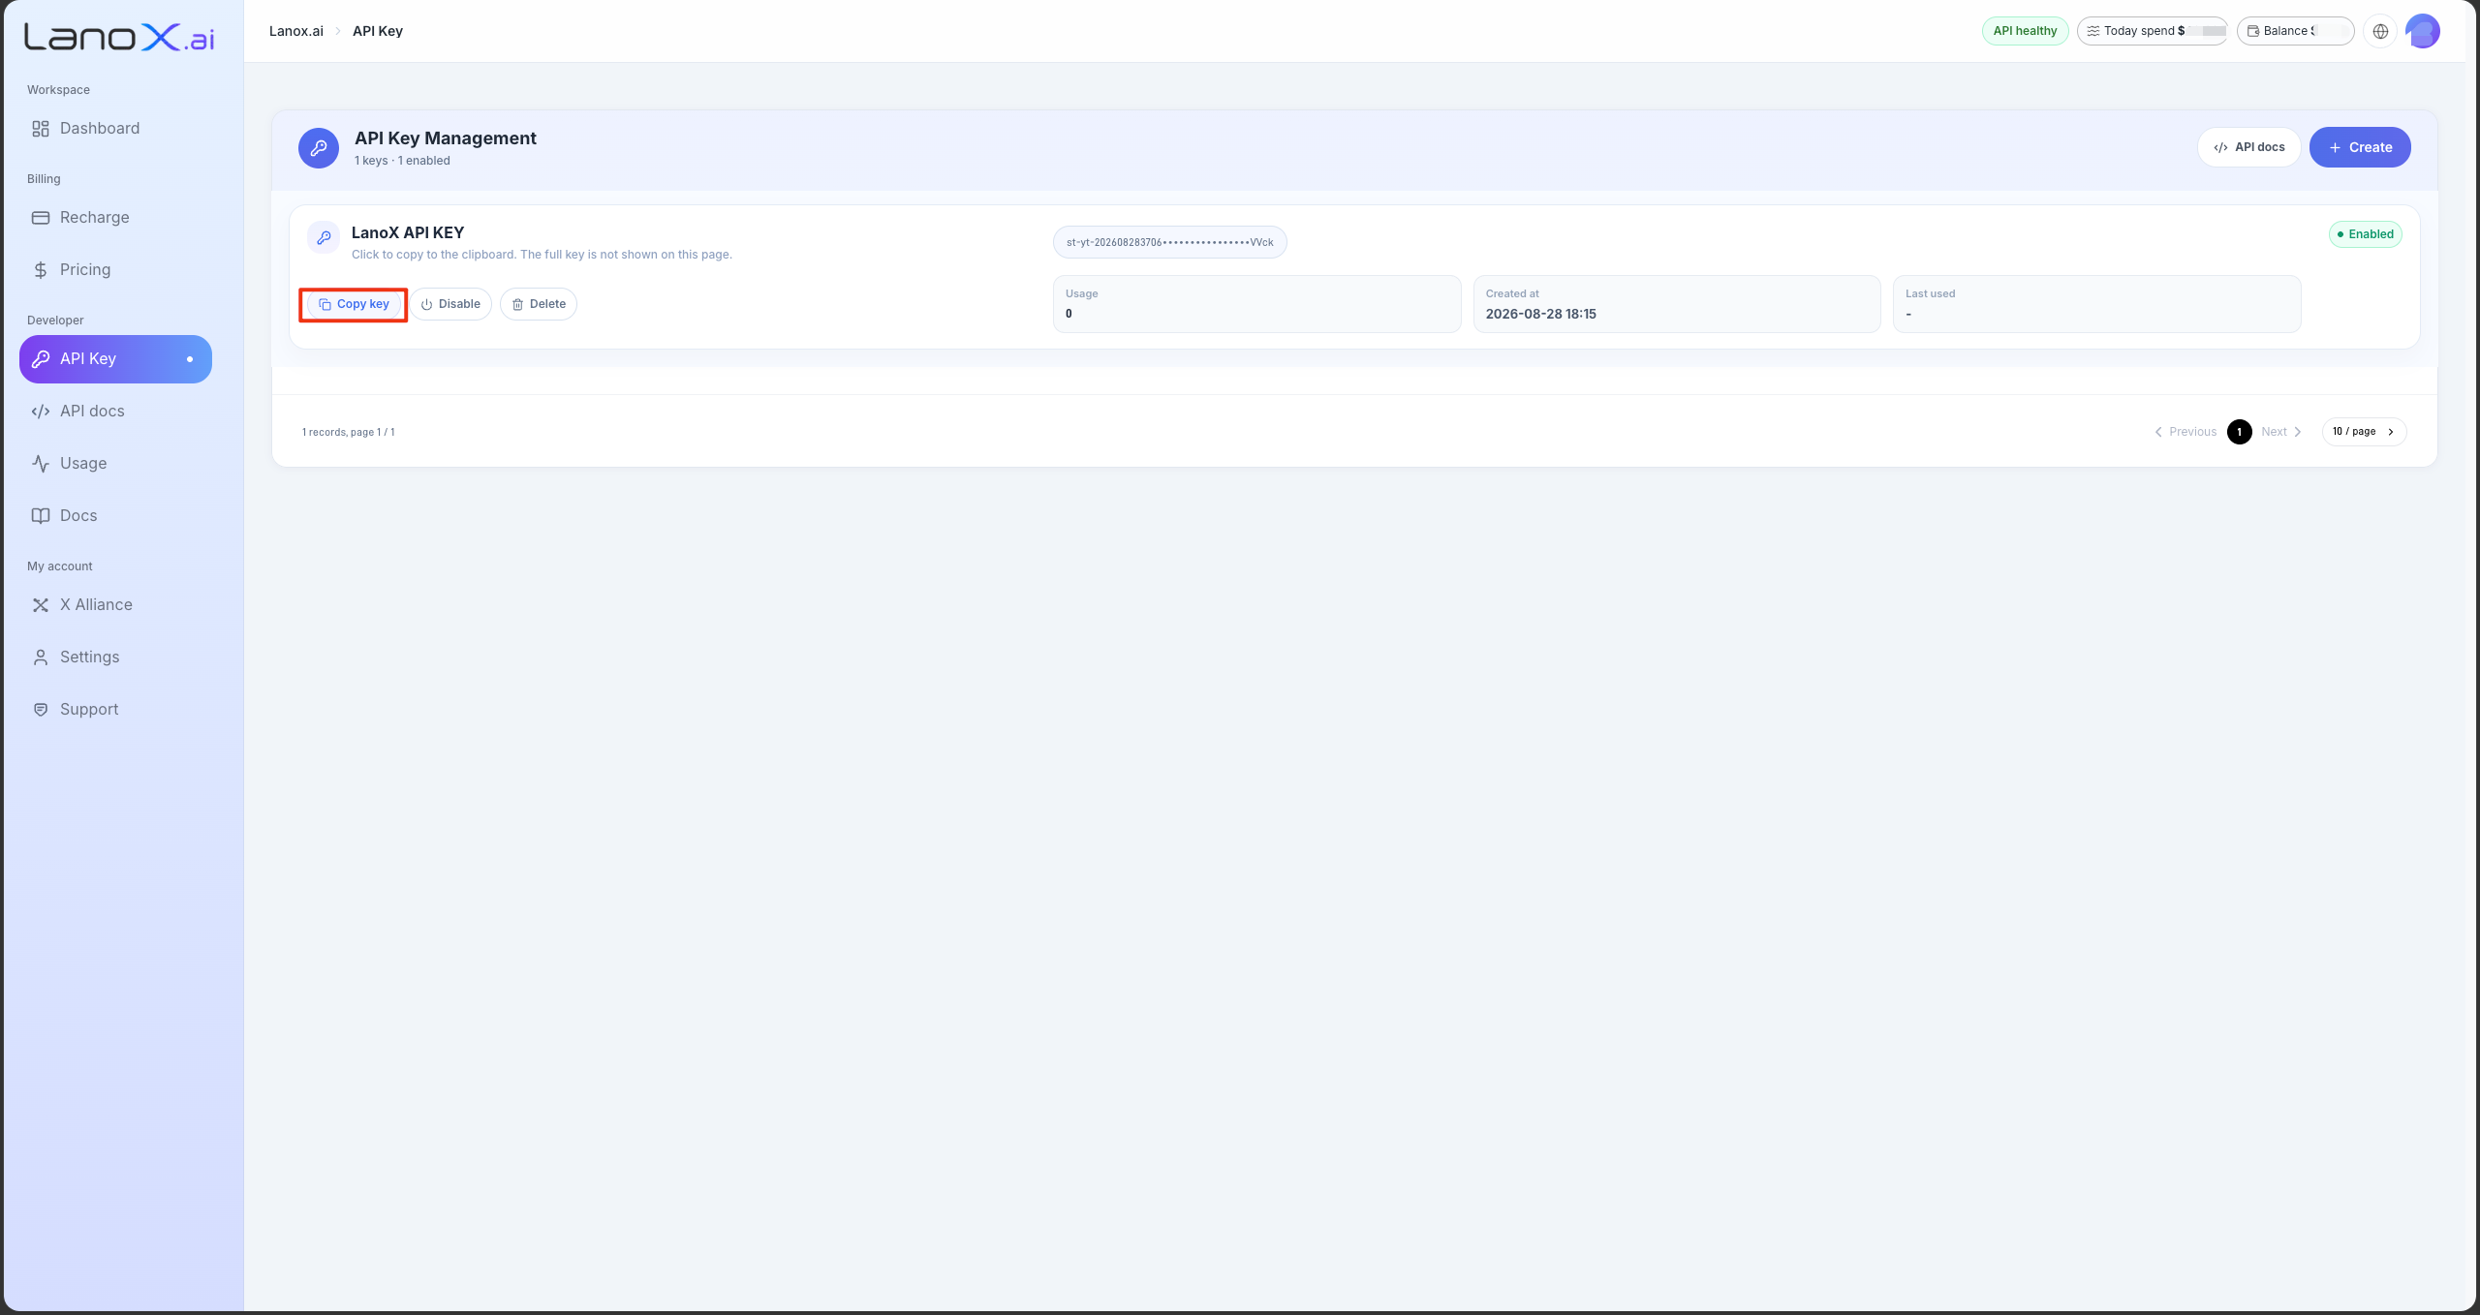Click Created at 2026-08-28 18:15
Image resolution: width=2480 pixels, height=1315 pixels.
coord(1677,304)
